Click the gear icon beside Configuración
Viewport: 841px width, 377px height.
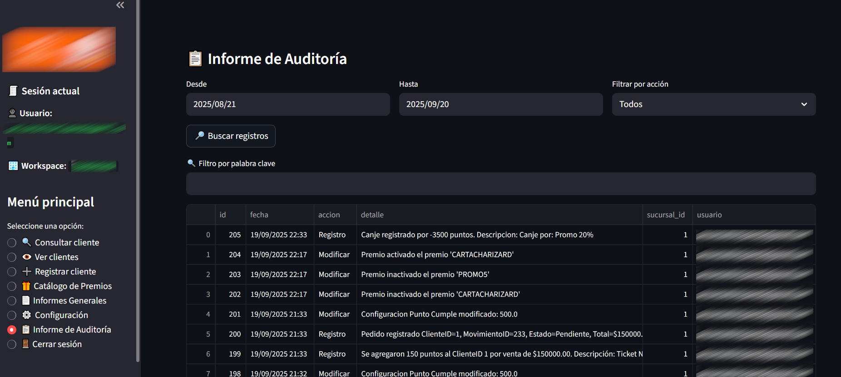[x=27, y=315]
